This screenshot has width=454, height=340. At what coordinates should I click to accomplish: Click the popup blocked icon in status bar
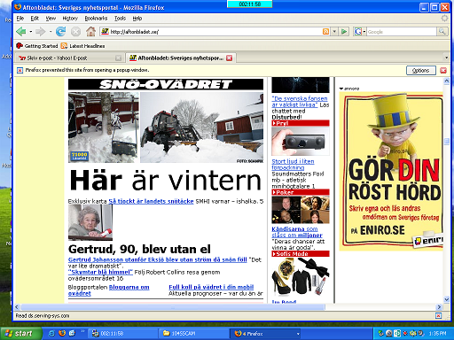[x=438, y=316]
